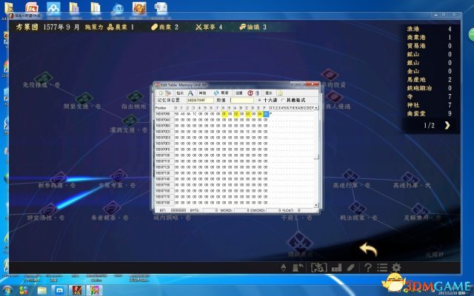The image size is (474, 296).
Task: Select the highlighted 03 byte in column C
Action: pos(248,114)
